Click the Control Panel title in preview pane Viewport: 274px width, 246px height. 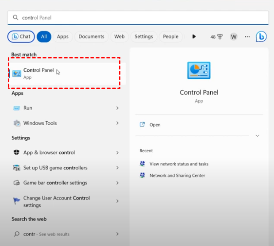point(199,92)
